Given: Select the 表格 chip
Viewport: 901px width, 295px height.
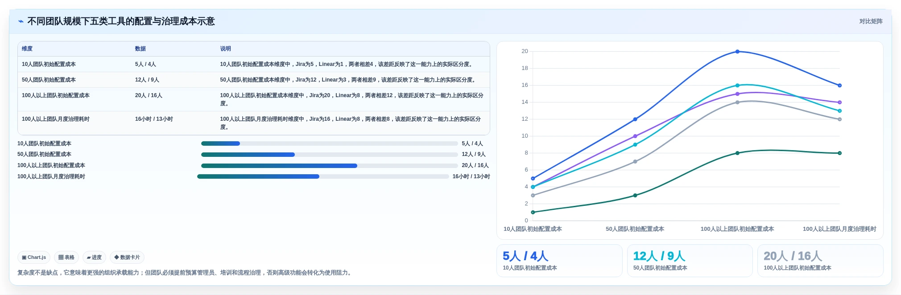Looking at the screenshot, I should point(66,257).
